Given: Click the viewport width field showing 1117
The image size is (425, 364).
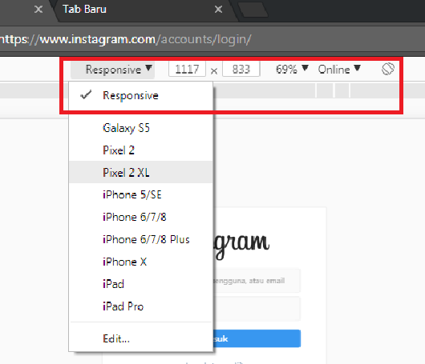Looking at the screenshot, I should click(187, 70).
